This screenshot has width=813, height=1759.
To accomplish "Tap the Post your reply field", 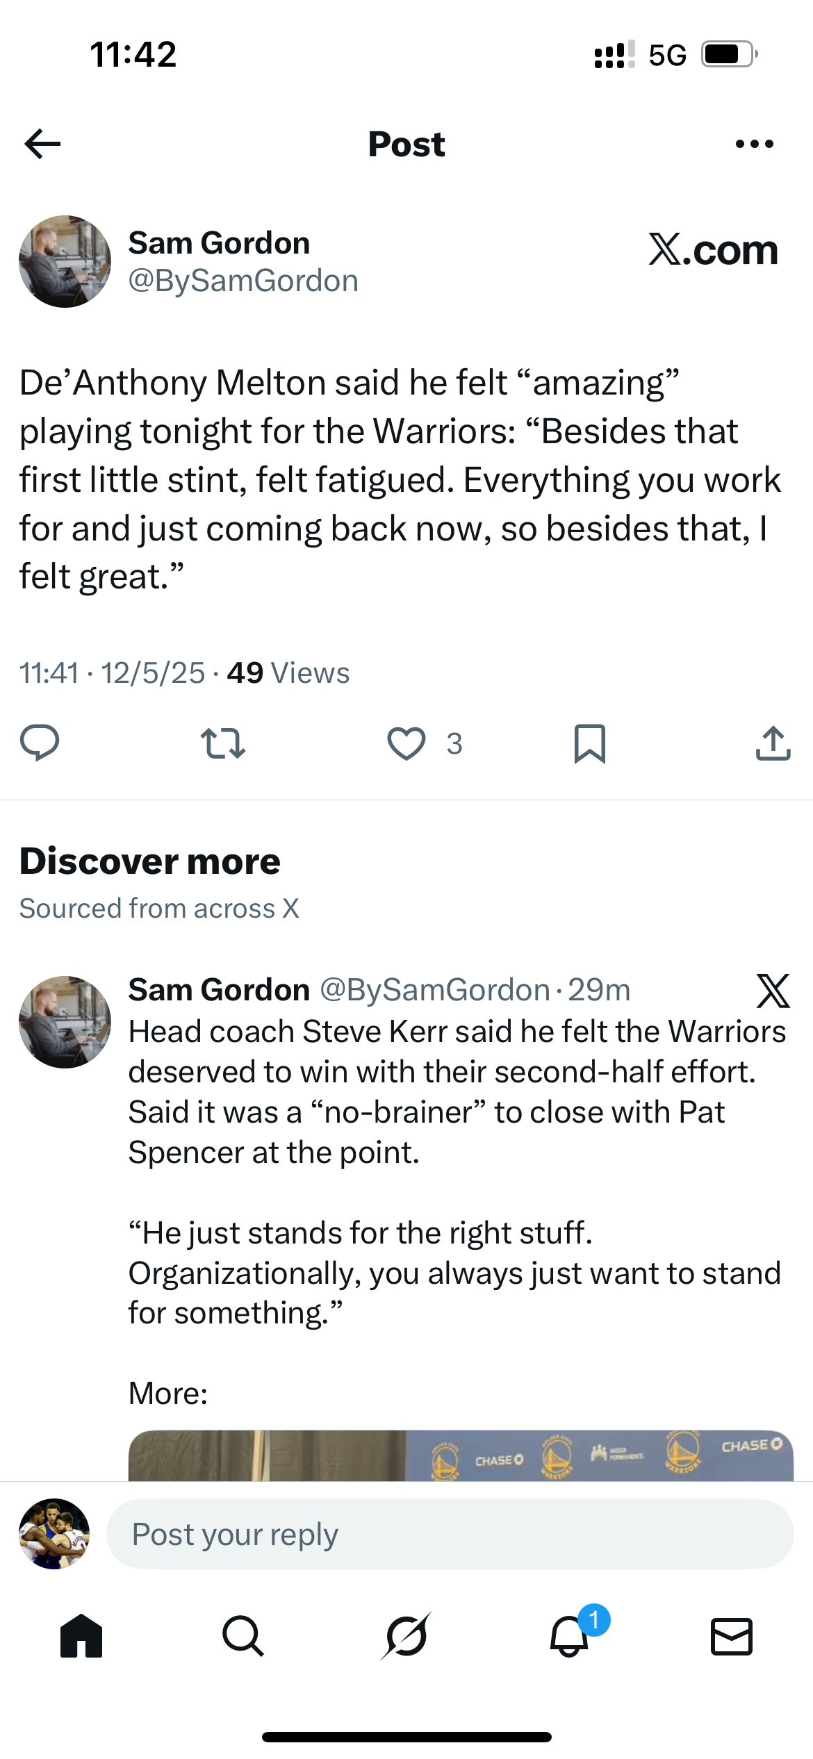I will pos(449,1534).
